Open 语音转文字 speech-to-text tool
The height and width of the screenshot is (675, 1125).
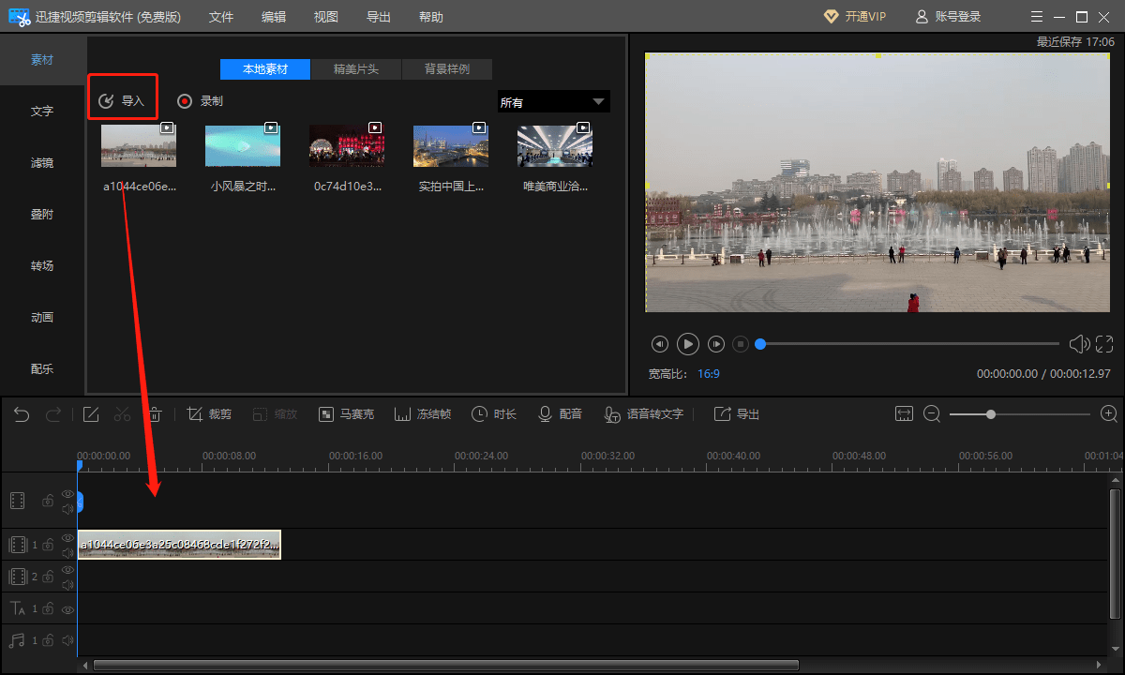coord(643,414)
